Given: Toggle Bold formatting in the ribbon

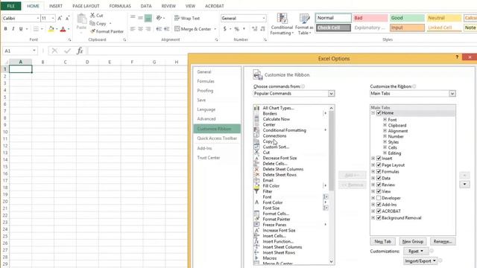Looking at the screenshot, I should pos(5,29).
